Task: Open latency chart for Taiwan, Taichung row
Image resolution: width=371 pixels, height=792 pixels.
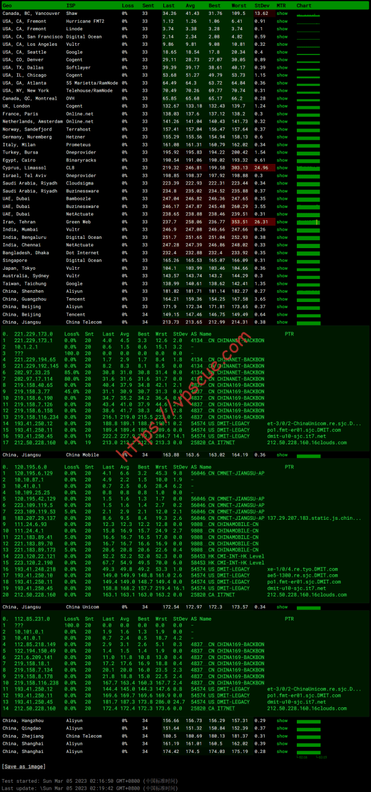Action: (x=309, y=283)
